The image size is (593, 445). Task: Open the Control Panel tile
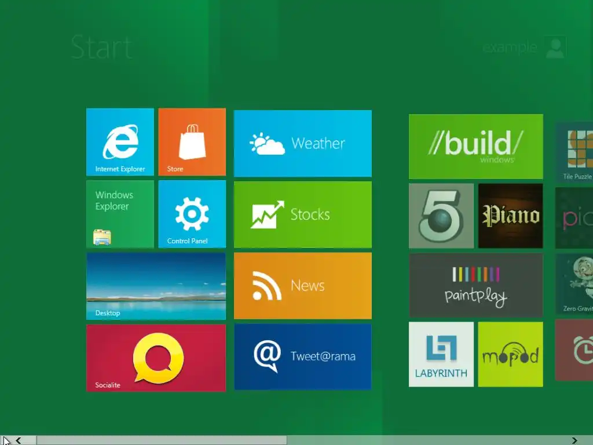tap(192, 214)
